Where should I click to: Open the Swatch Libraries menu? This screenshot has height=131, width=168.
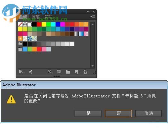click(x=22, y=72)
